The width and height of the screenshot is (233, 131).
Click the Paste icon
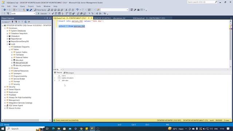(x=73, y=10)
